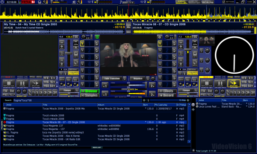Click Deck 1 pitch lock icon
The height and width of the screenshot is (154, 257).
[76, 54]
